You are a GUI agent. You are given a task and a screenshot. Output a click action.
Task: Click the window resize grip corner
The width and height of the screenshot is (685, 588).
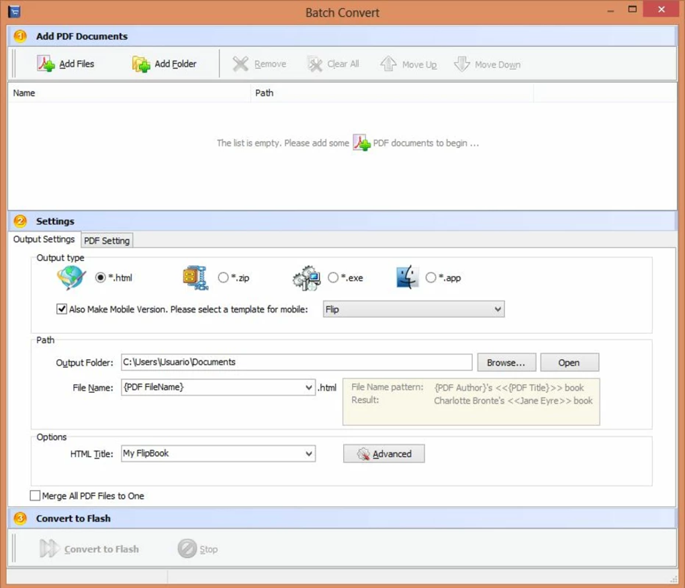[673, 579]
